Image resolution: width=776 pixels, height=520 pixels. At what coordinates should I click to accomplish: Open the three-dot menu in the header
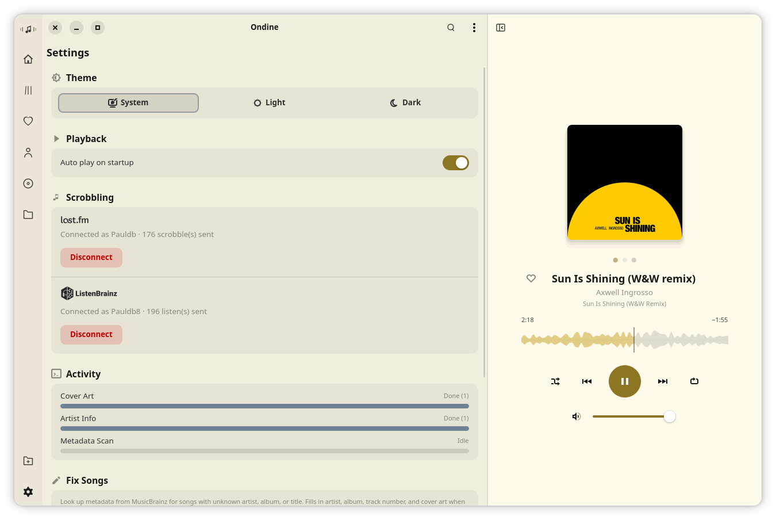[474, 27]
